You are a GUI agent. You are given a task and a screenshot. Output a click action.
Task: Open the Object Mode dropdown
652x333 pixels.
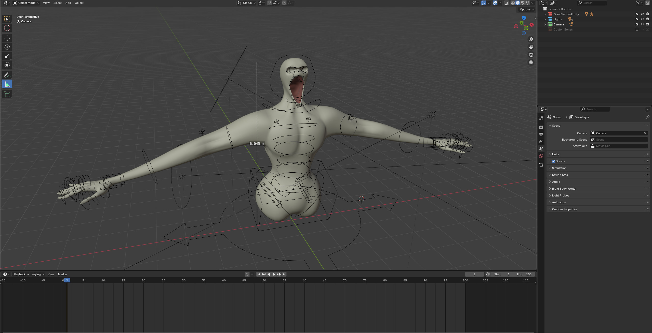[x=26, y=3]
